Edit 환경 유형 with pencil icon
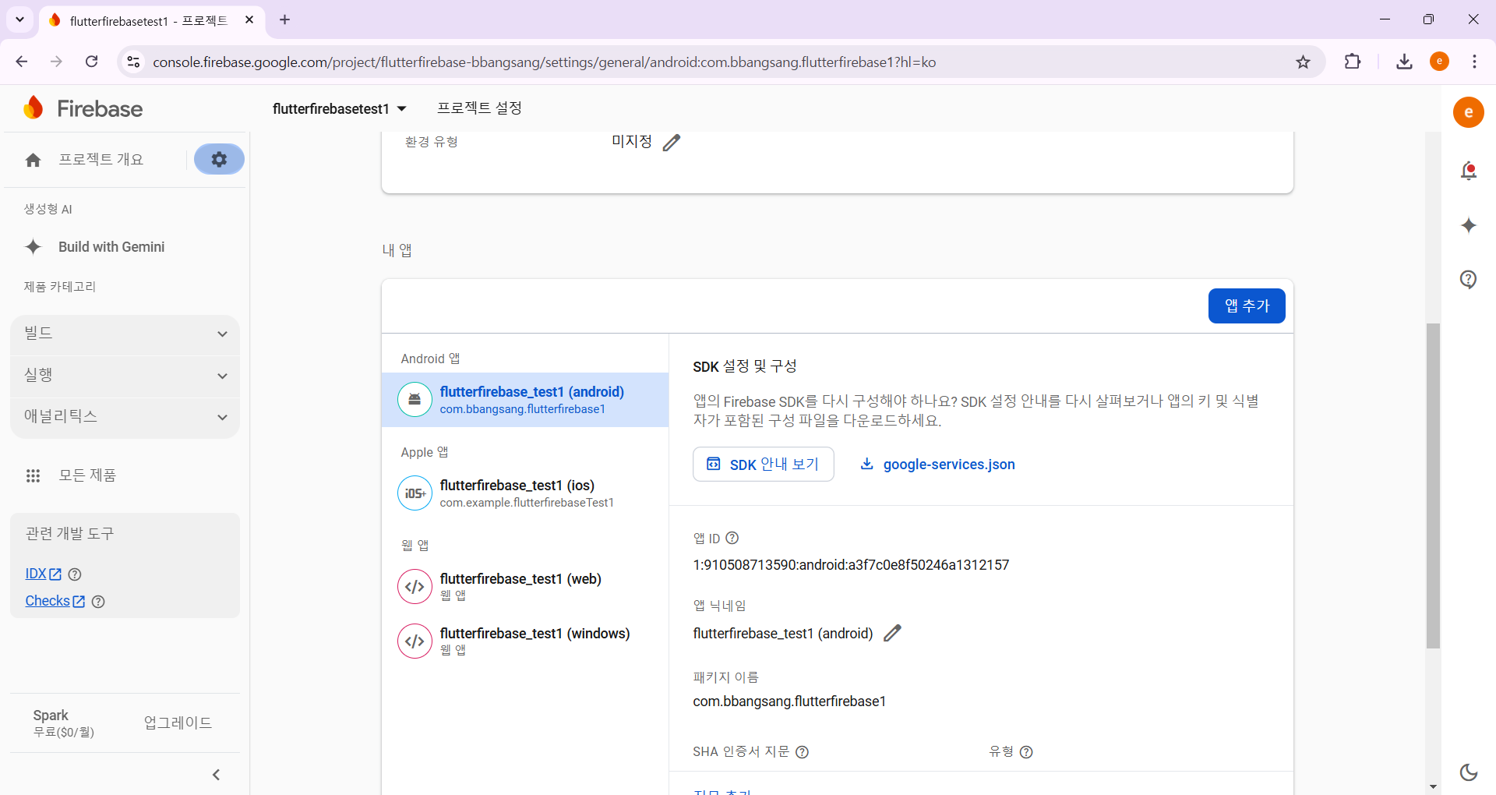Viewport: 1496px width, 795px height. 672,142
